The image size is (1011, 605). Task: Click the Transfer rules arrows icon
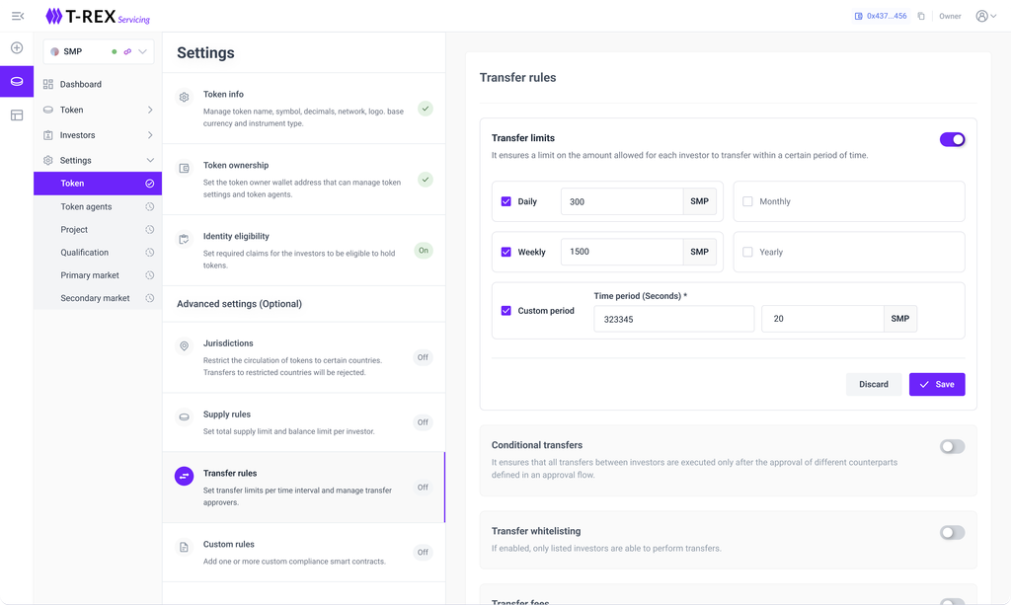tap(184, 477)
